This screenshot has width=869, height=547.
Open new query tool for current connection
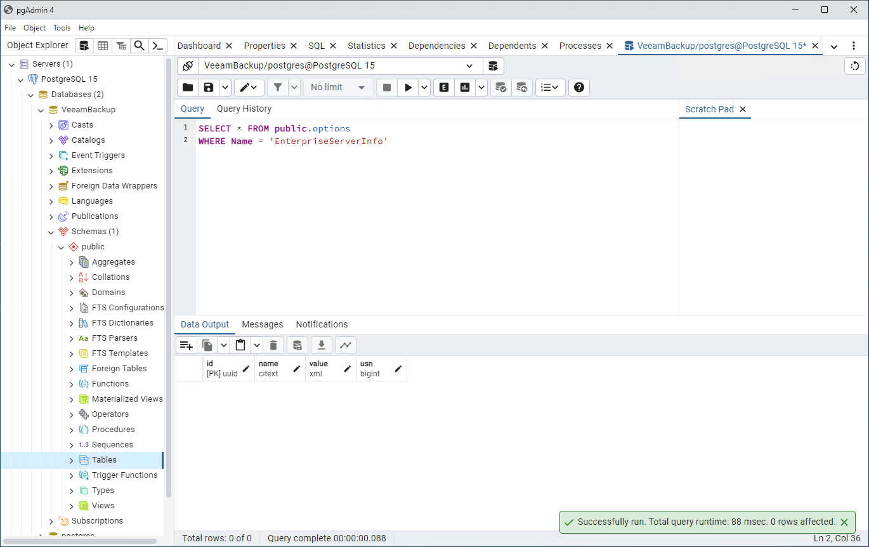pyautogui.click(x=493, y=66)
